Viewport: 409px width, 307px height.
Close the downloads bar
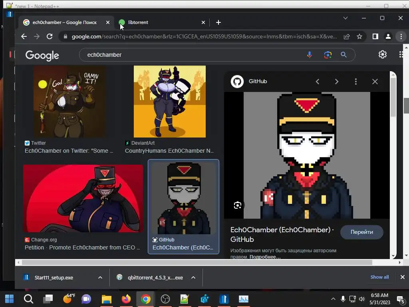[403, 277]
